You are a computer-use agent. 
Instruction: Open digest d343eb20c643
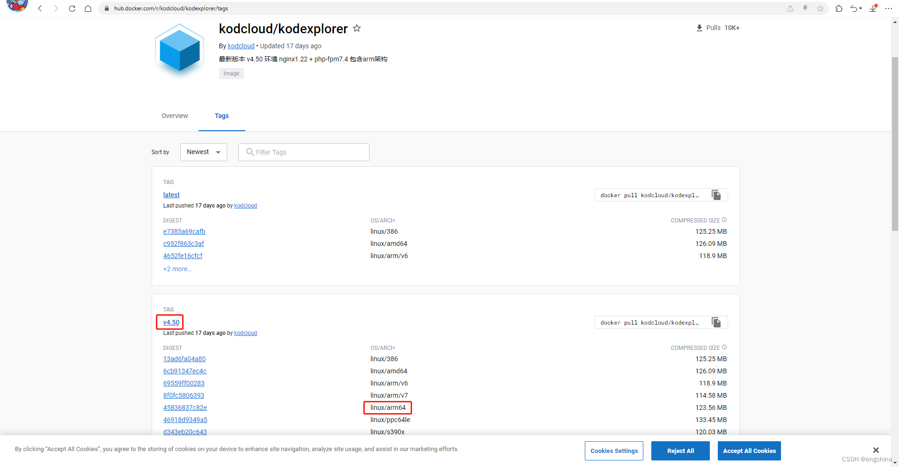click(185, 432)
